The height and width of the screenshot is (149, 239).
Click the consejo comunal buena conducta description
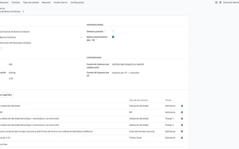(x=46, y=131)
